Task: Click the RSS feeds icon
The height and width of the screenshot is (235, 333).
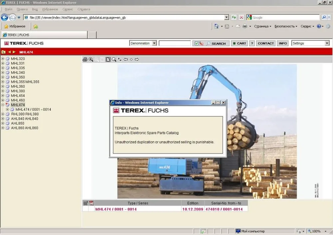Action: click(227, 26)
